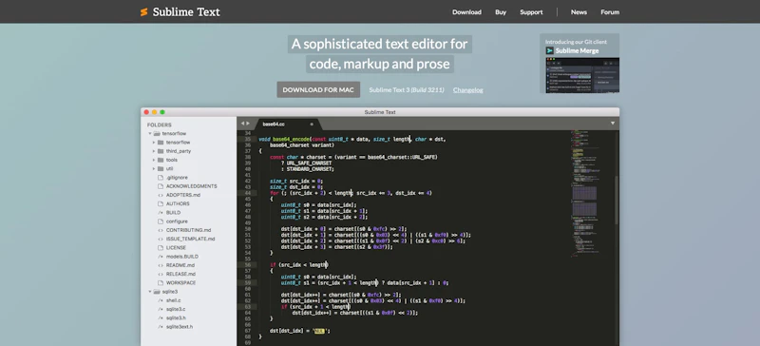Click the BUILD source file icon
Image resolution: width=760 pixels, height=346 pixels.
161,213
